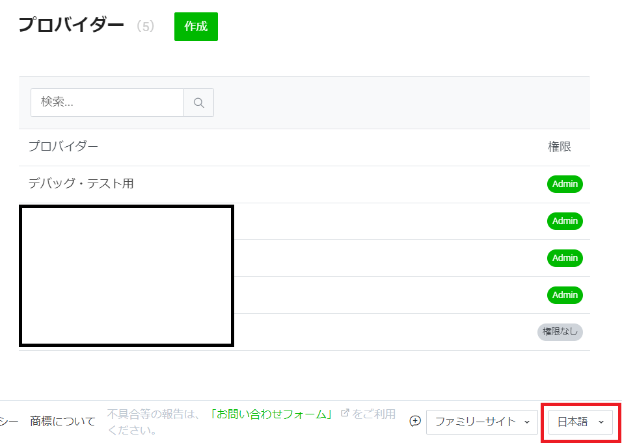Image resolution: width=622 pixels, height=443 pixels.
Task: Open the 日本語 language dropdown
Action: coord(580,422)
